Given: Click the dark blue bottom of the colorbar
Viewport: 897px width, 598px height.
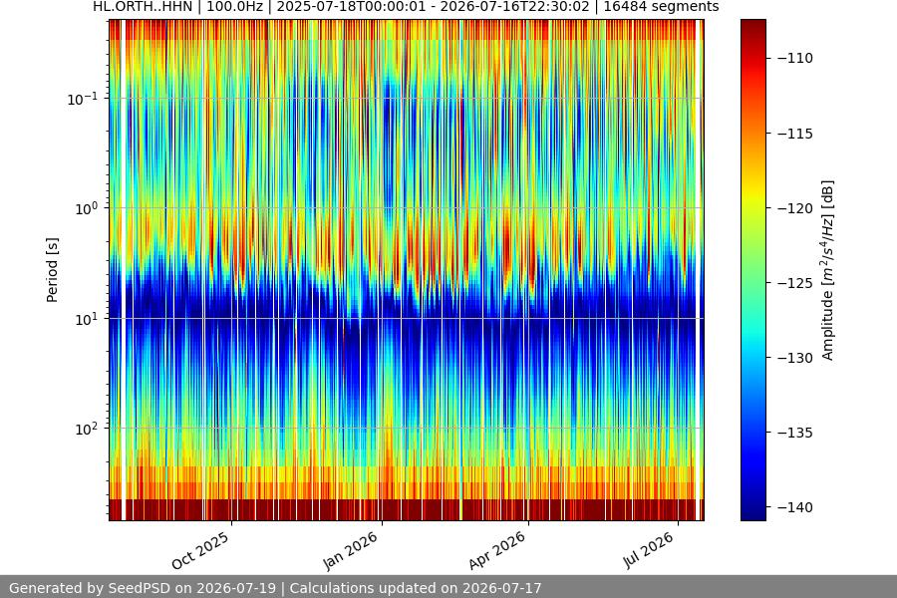Looking at the screenshot, I should 752,512.
